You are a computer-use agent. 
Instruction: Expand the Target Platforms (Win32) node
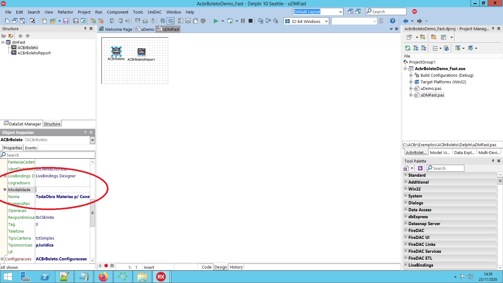click(411, 82)
